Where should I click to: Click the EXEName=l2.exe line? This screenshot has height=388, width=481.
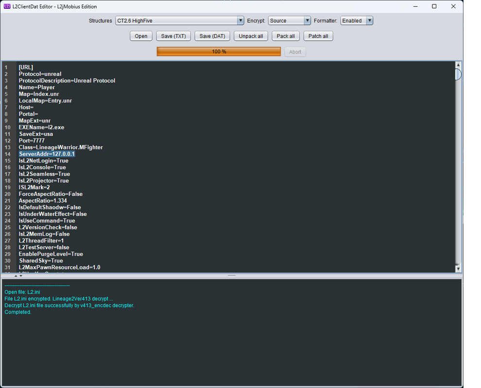tap(41, 128)
